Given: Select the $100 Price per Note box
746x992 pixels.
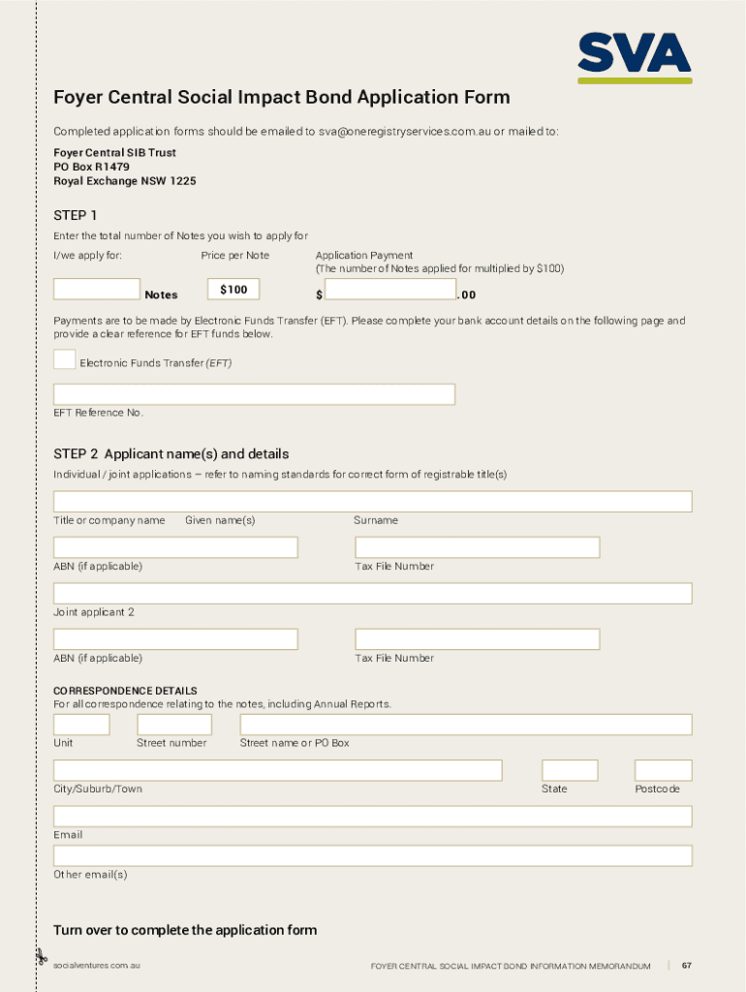Looking at the screenshot, I should pyautogui.click(x=233, y=289).
